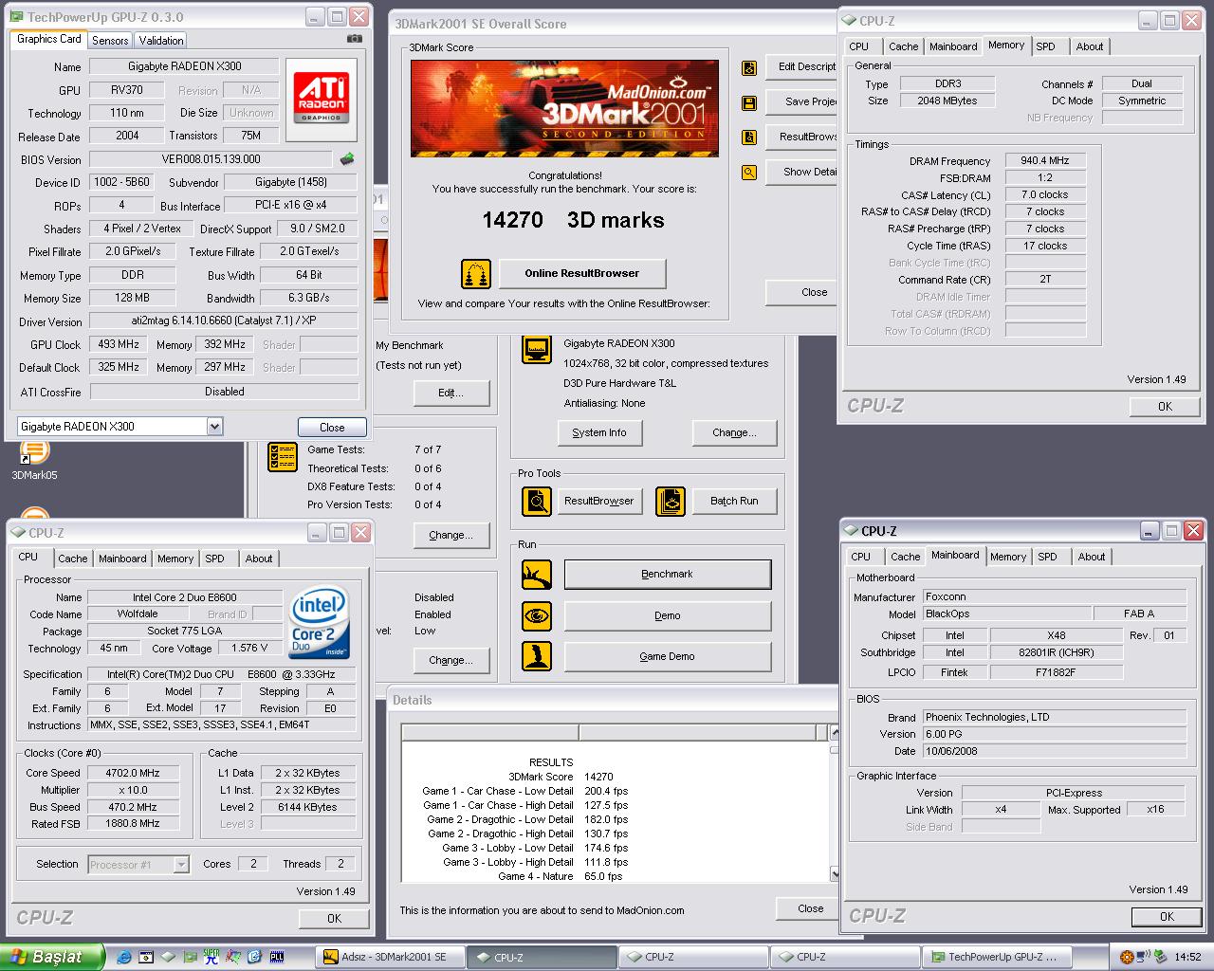1214x971 pixels.
Task: Click the Foxconn manufacturer field
Action: click(1054, 596)
